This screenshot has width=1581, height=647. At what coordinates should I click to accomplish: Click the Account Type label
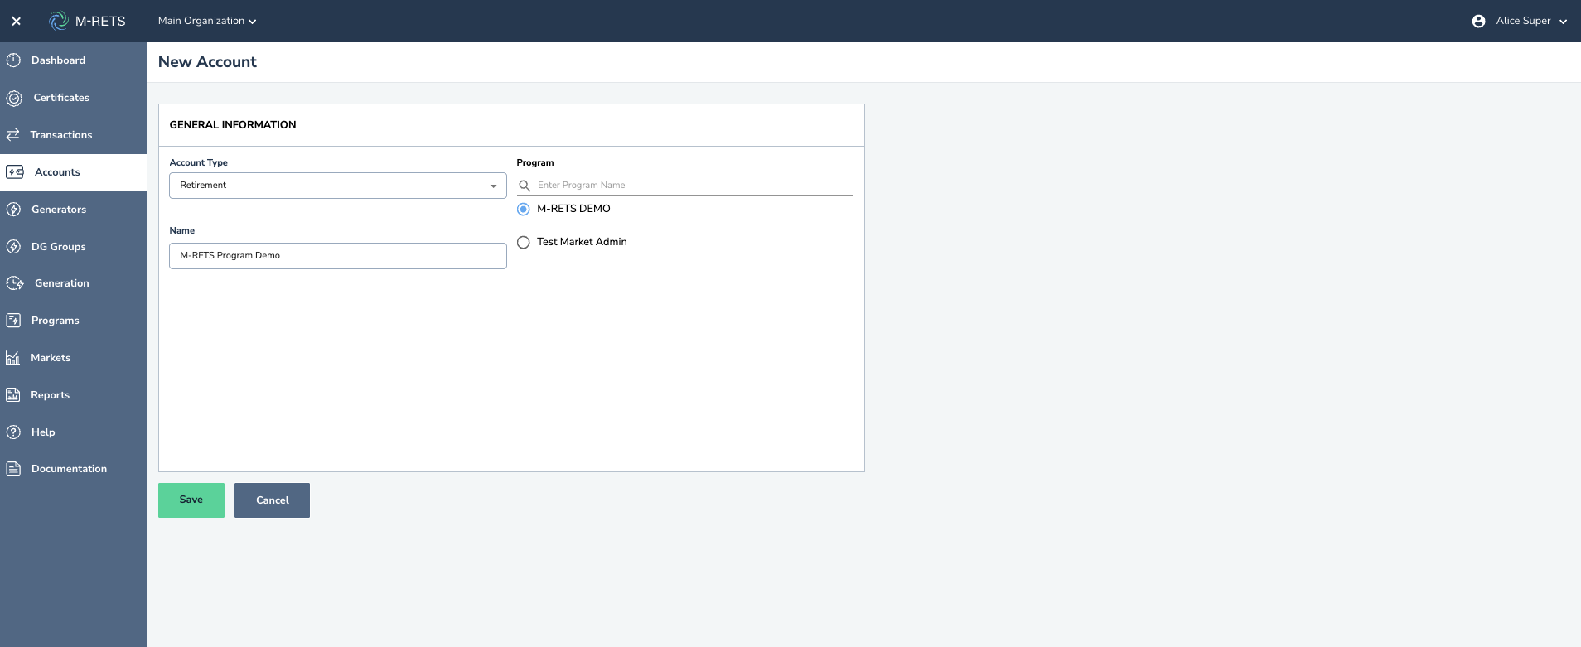(199, 163)
